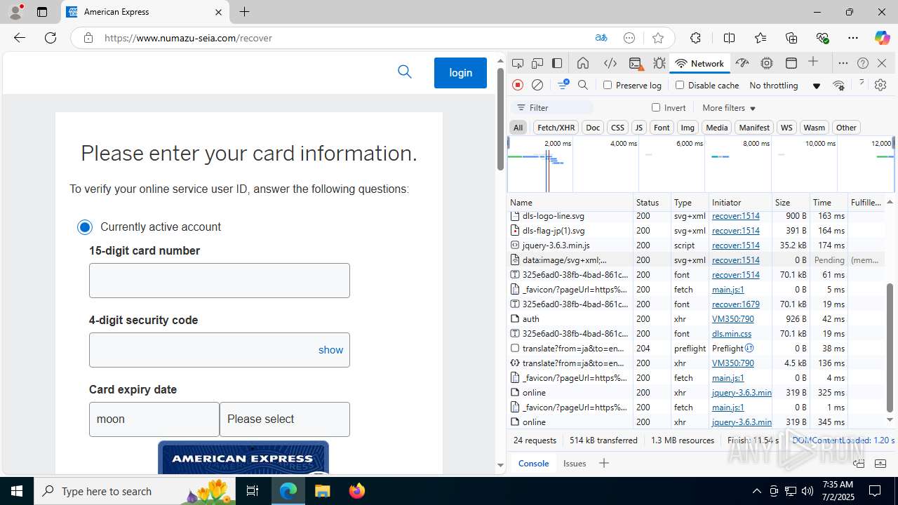Enable the Preserve log checkbox
The image size is (898, 505).
[x=608, y=85]
